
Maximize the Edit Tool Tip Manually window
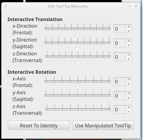(129, 6)
